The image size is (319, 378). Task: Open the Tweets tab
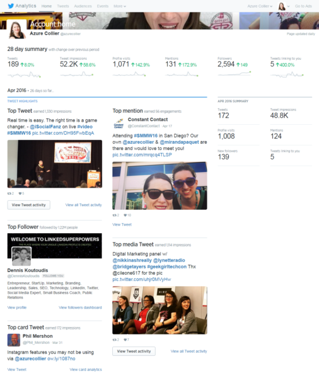click(x=63, y=6)
